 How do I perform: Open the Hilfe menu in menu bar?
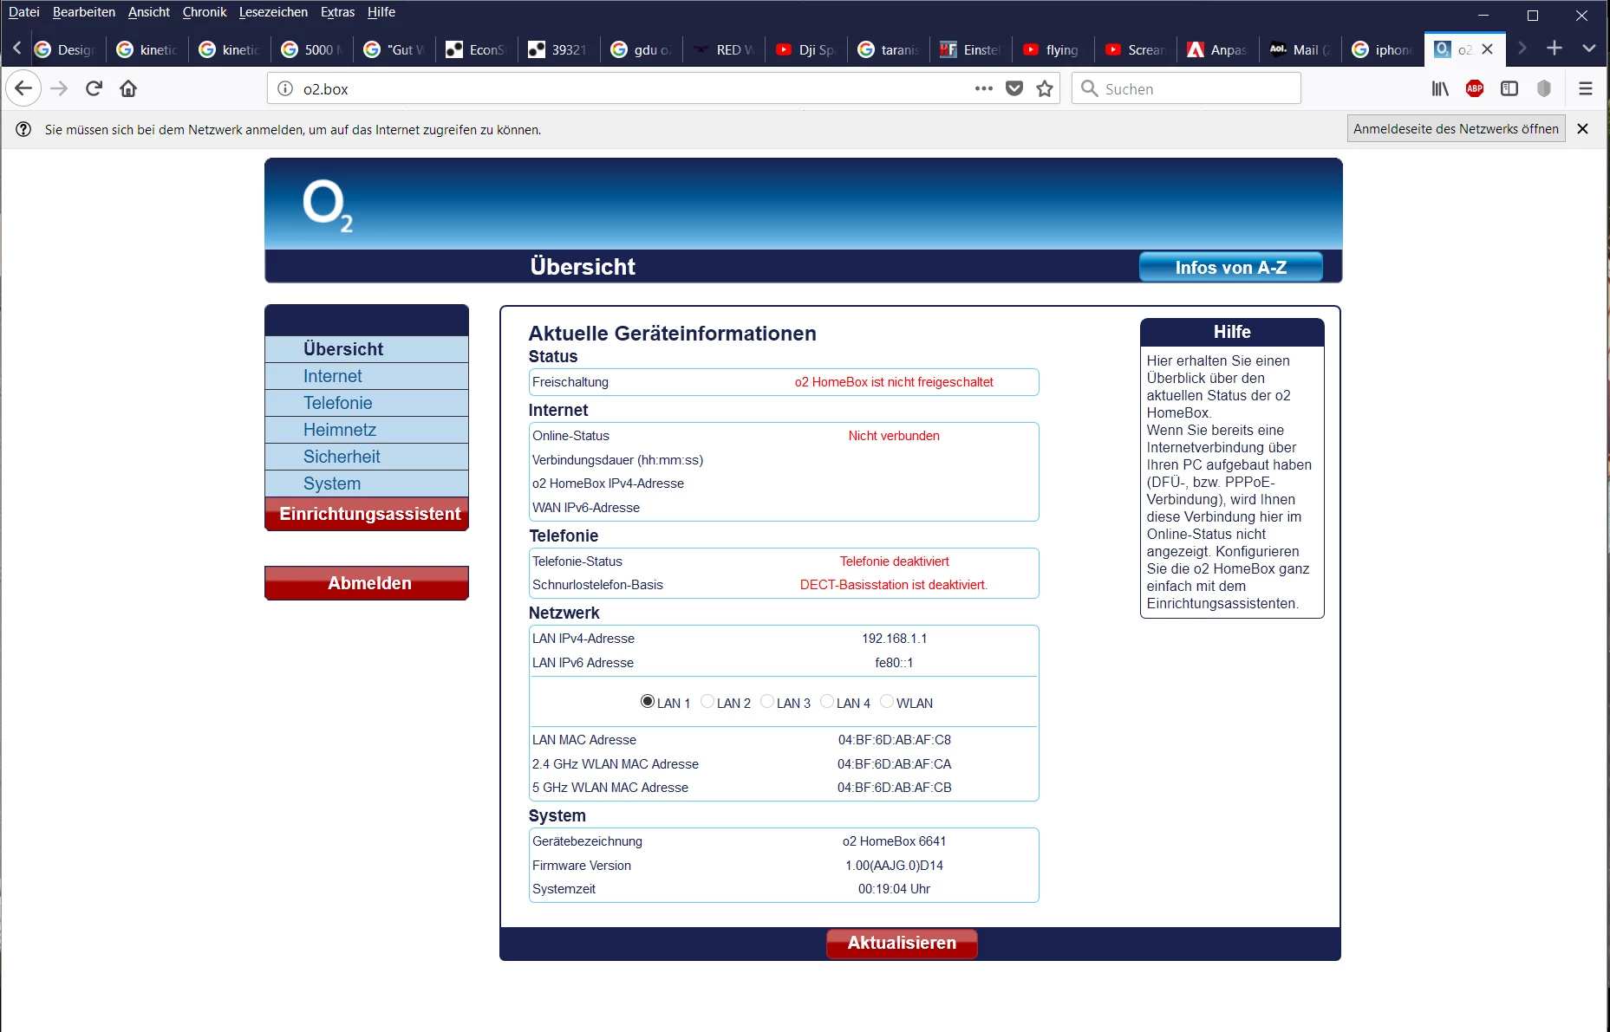click(381, 12)
